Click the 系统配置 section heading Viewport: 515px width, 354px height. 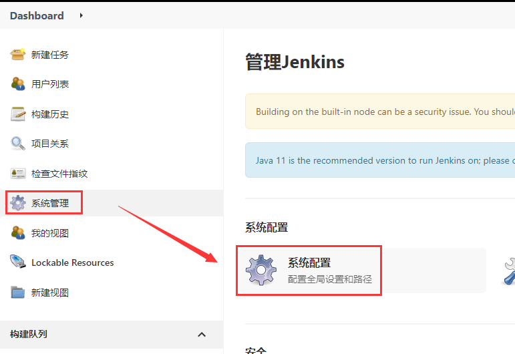267,227
